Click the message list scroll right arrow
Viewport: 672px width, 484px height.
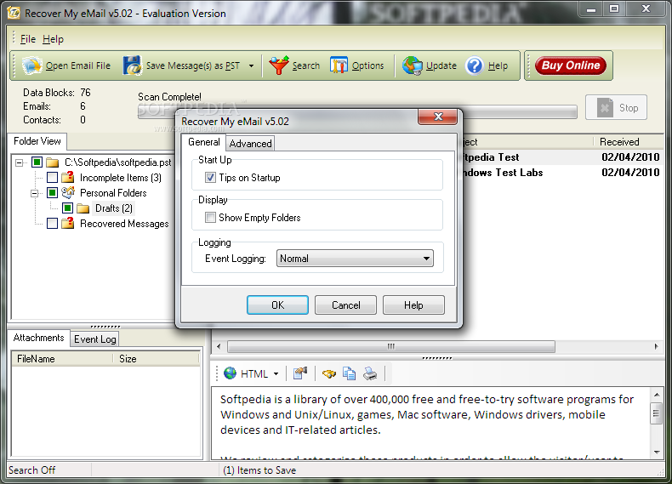click(x=656, y=346)
